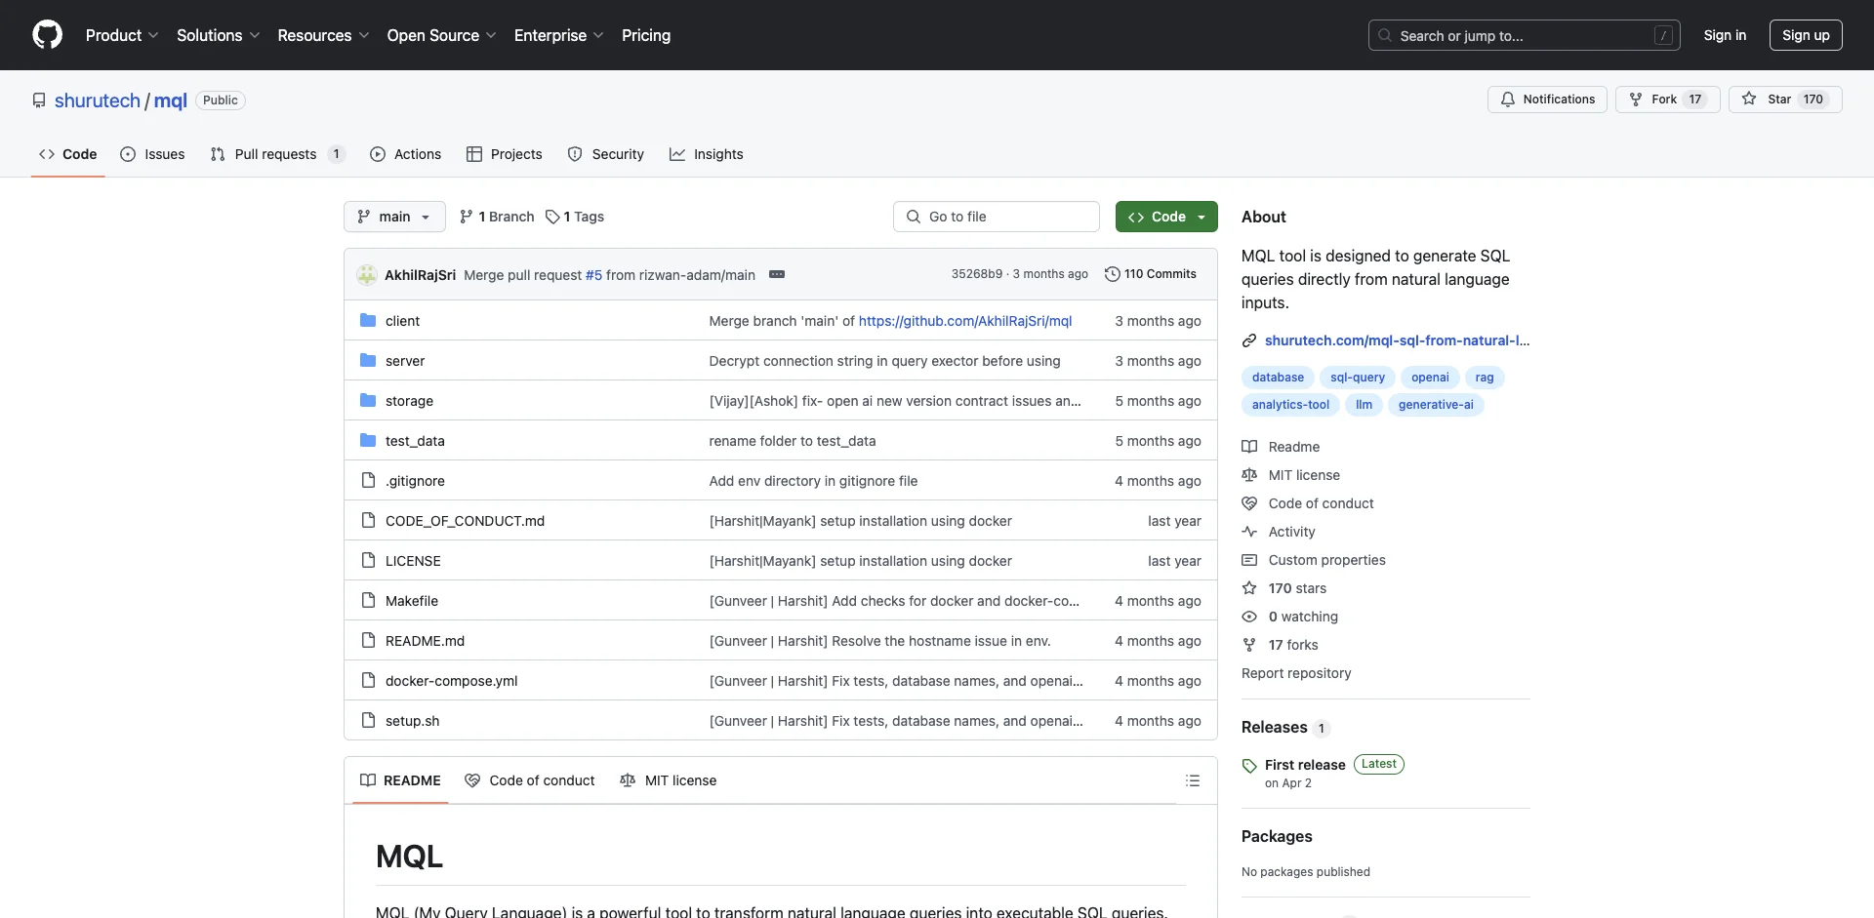View the 1 Tags link
This screenshot has width=1874, height=918.
coord(575,217)
